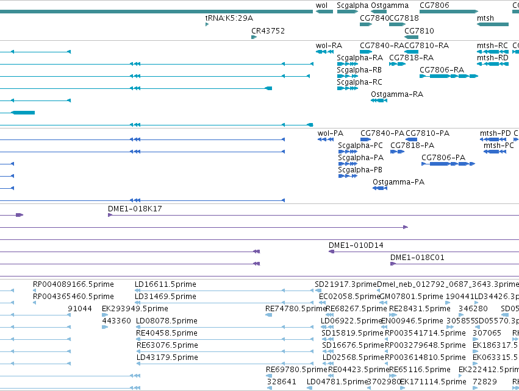Select the mtsh-PC protein label
This screenshot has width=519, height=391.
click(x=498, y=146)
